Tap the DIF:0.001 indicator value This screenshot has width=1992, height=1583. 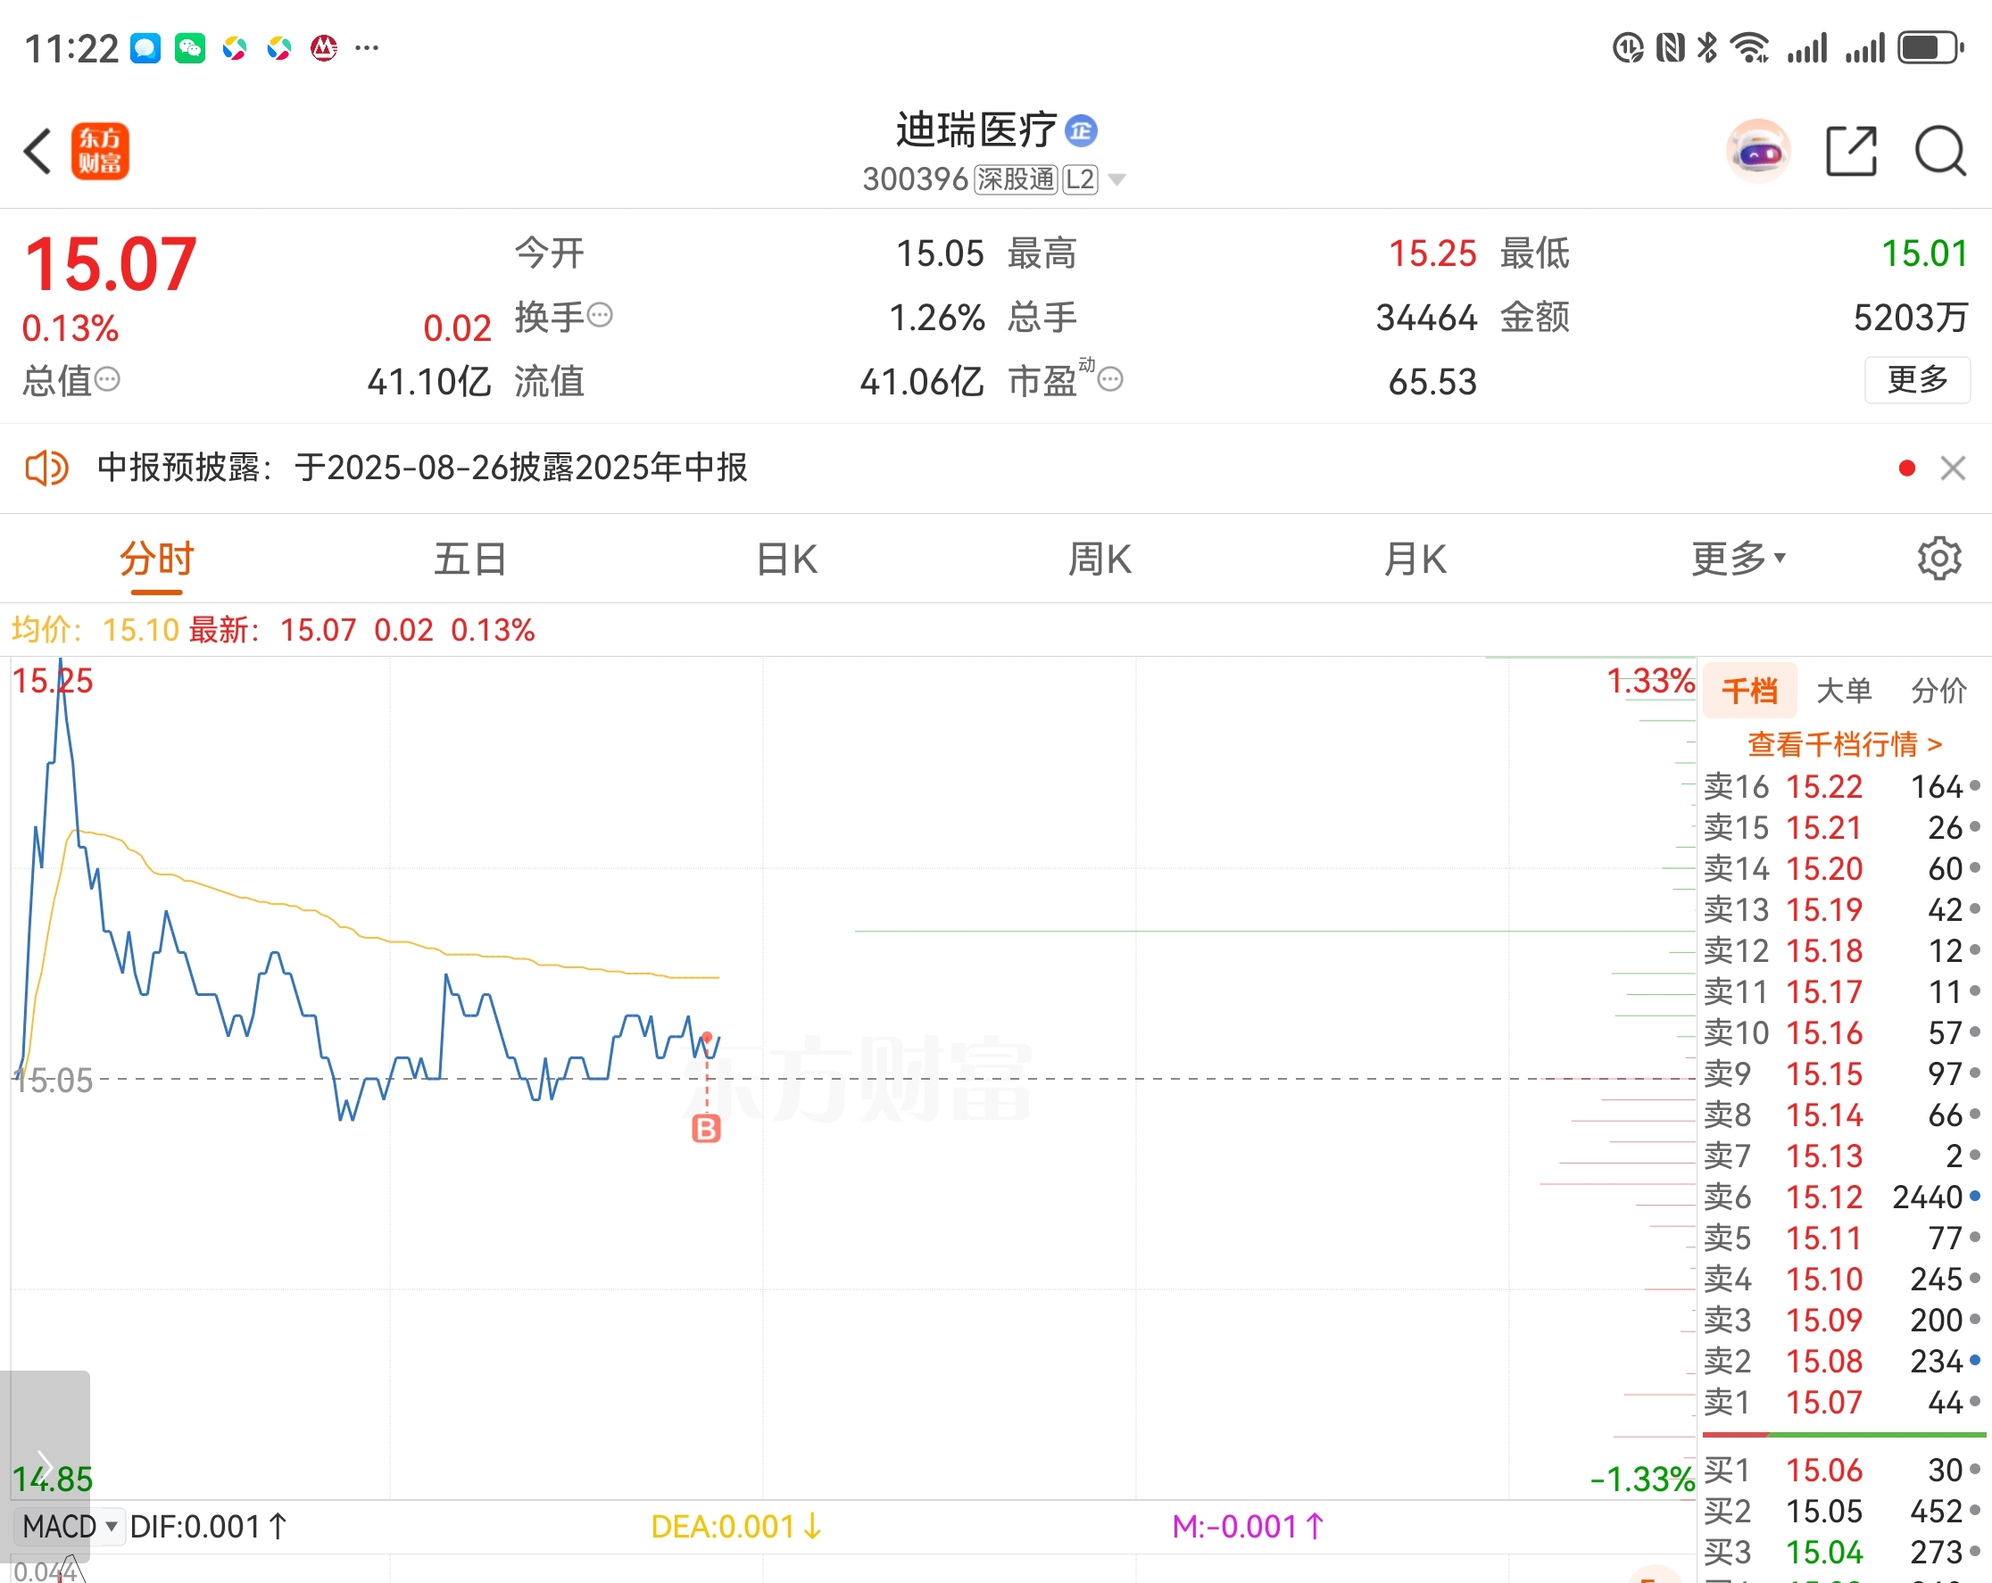click(209, 1527)
